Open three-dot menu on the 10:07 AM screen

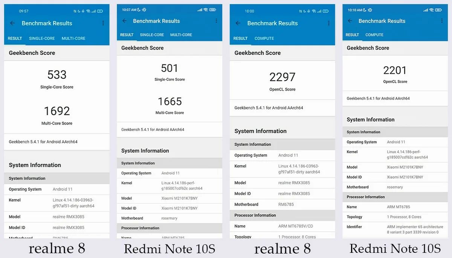(216, 21)
